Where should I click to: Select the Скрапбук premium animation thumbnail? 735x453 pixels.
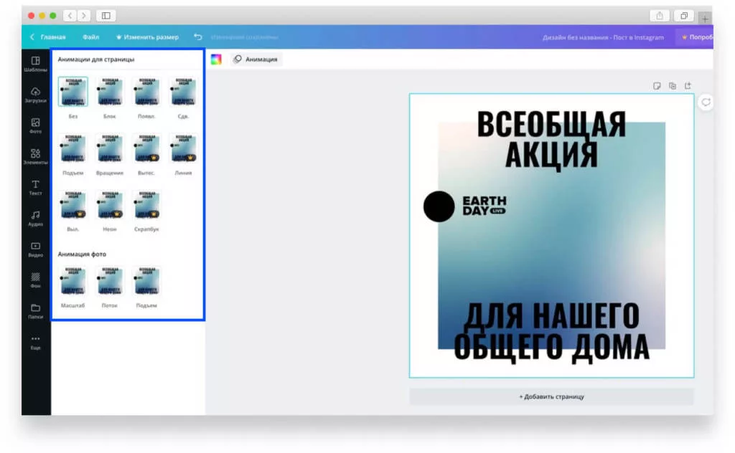point(146,205)
